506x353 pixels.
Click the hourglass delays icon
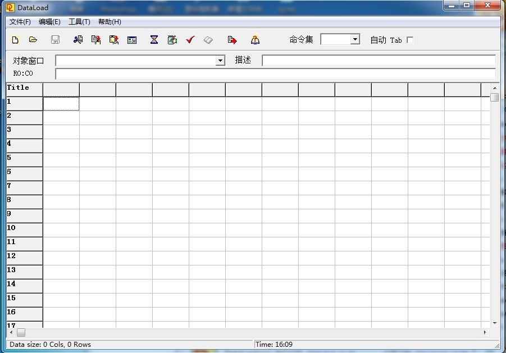tap(154, 40)
